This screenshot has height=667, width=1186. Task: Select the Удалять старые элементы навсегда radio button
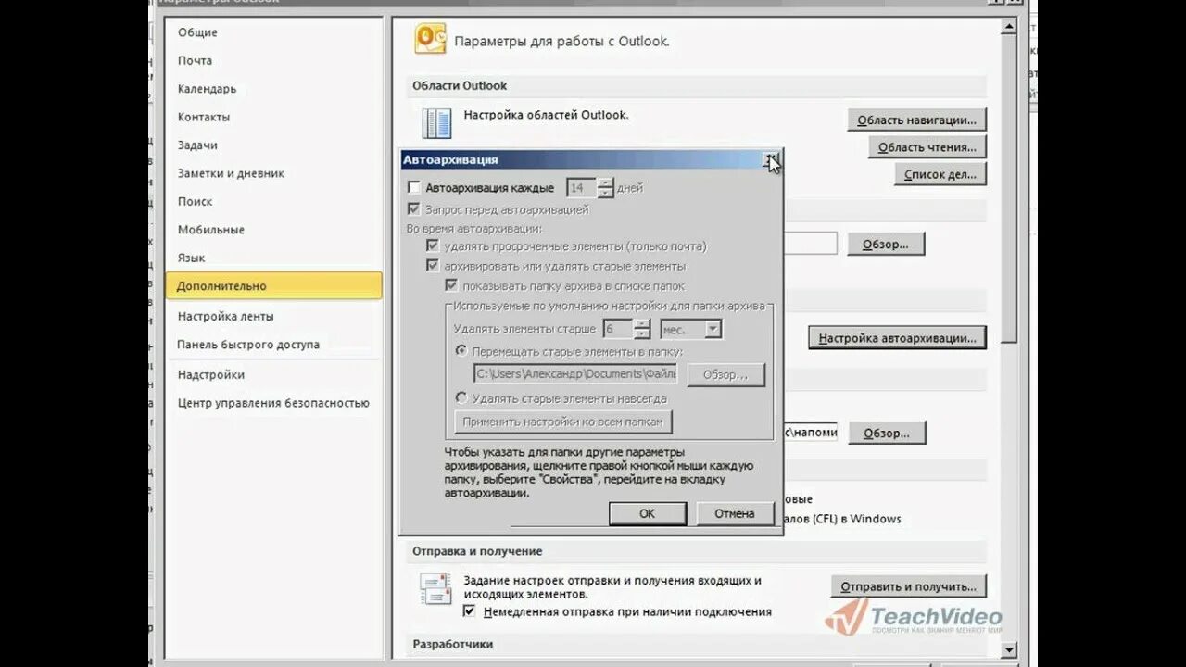pyautogui.click(x=461, y=396)
